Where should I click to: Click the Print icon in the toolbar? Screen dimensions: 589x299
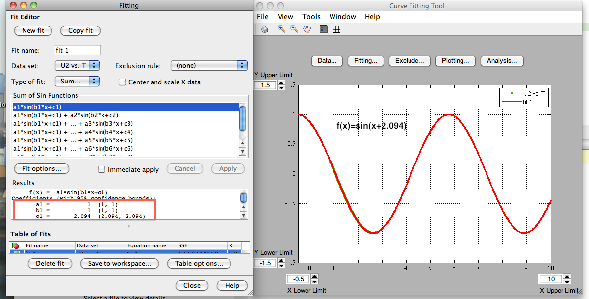(265, 29)
